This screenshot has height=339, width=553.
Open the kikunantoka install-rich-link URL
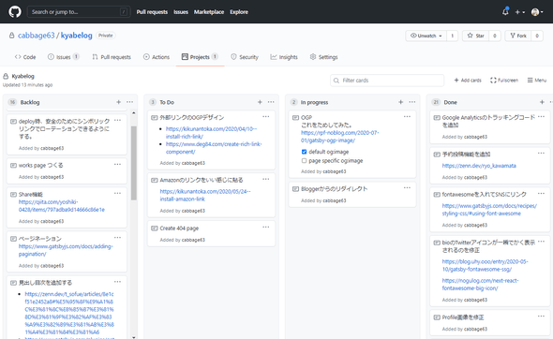211,132
